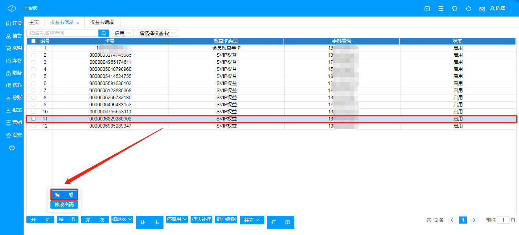
Task: Click 会员权益年卡 in row 1
Action: (x=226, y=48)
